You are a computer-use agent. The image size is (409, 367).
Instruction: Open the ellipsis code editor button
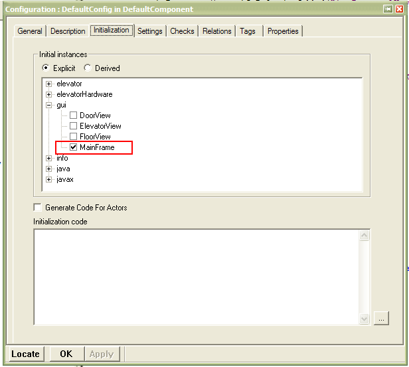pos(381,318)
